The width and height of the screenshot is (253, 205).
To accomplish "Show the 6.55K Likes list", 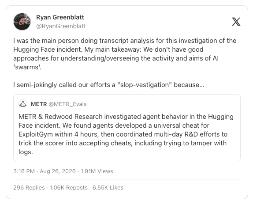I will coord(108,187).
